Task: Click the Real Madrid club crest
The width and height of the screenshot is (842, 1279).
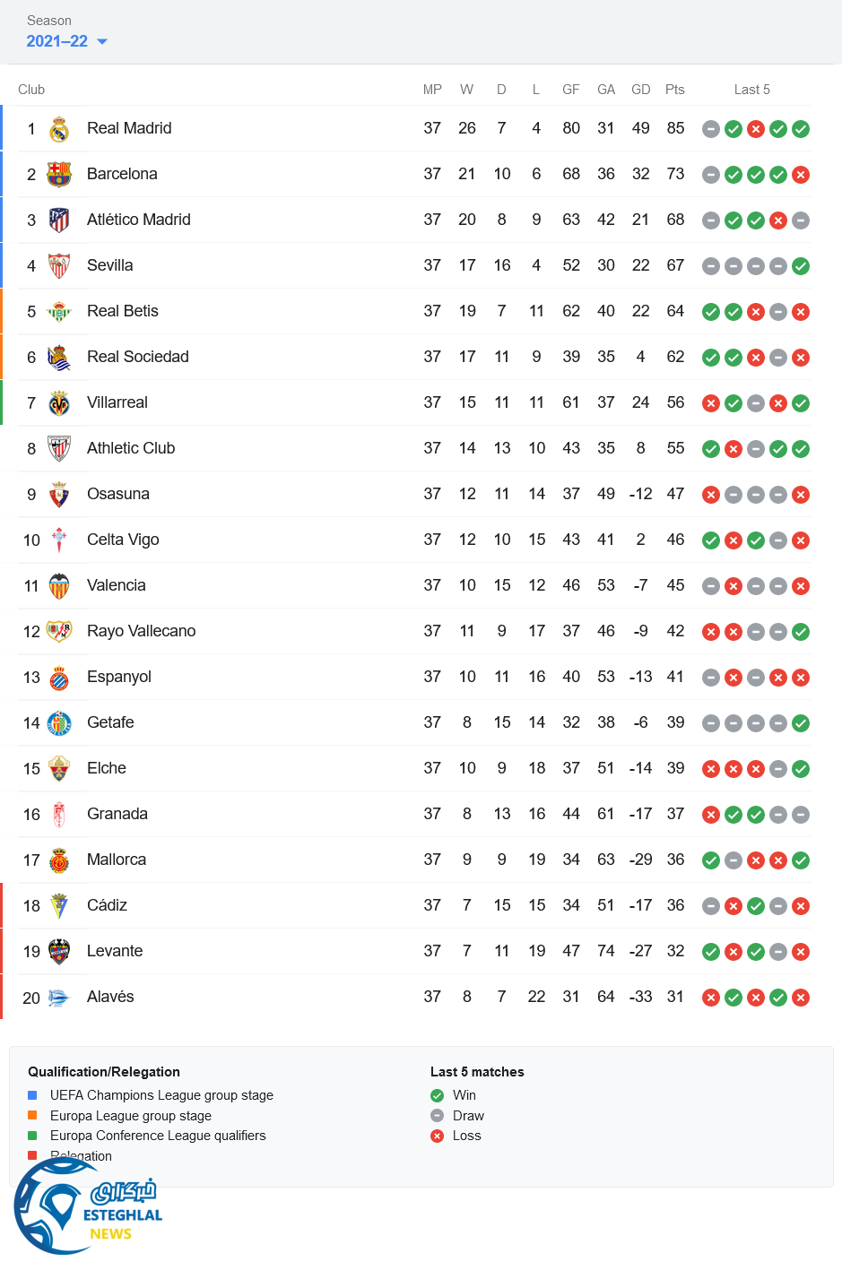Action: (x=59, y=129)
